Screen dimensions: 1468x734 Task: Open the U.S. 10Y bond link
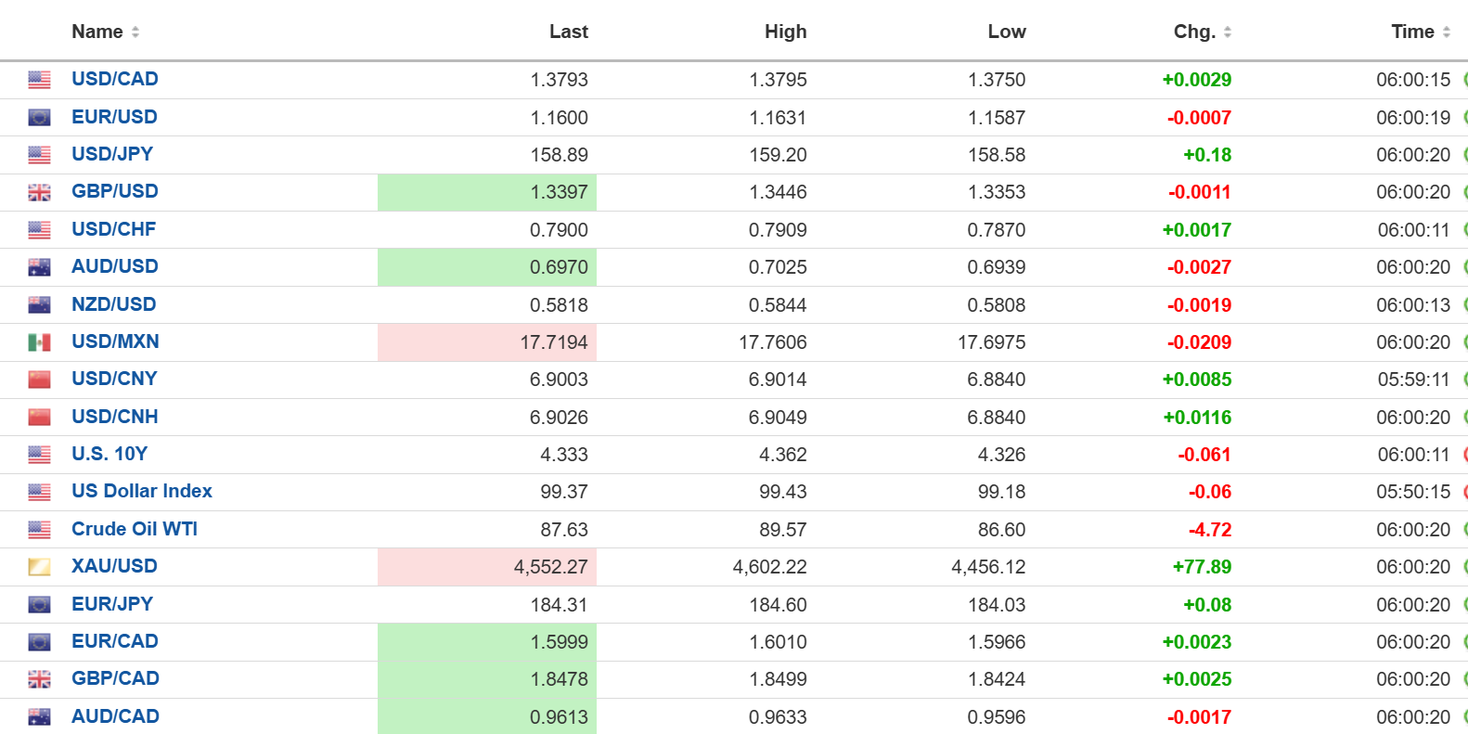point(109,454)
